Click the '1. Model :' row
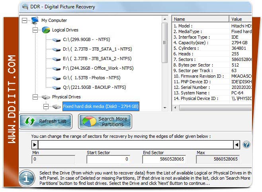The image size is (262, 192). pos(212,26)
